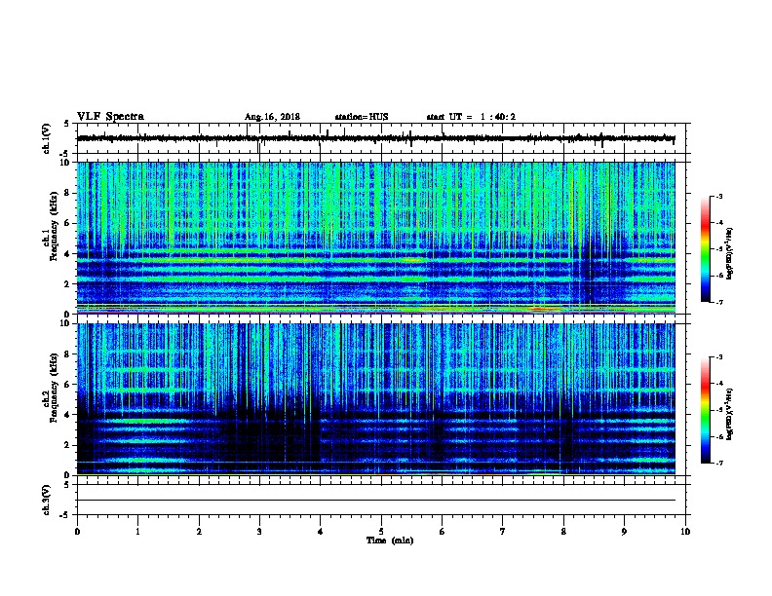Click time axis tick label "6"
Viewport: 772px width, 596px height.
point(443,532)
